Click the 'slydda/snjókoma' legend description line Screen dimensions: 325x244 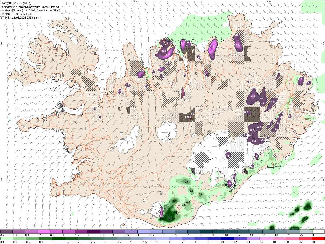pyautogui.click(x=30, y=10)
